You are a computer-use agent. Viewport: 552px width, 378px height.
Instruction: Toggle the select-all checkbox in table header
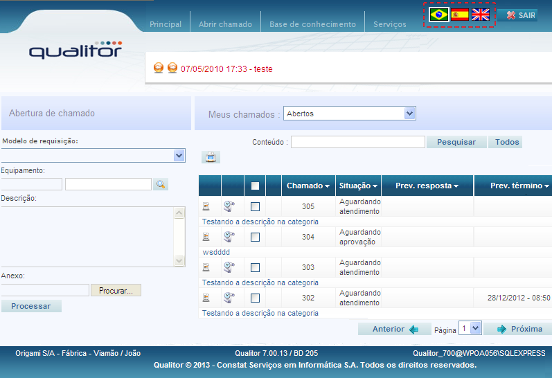click(x=255, y=186)
